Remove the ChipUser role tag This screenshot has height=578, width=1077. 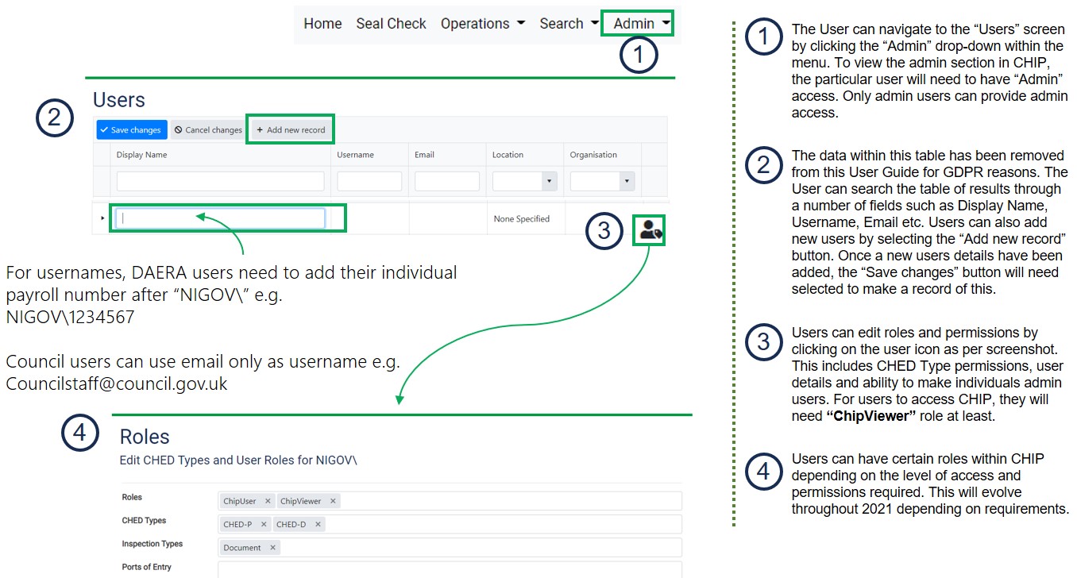click(x=268, y=501)
